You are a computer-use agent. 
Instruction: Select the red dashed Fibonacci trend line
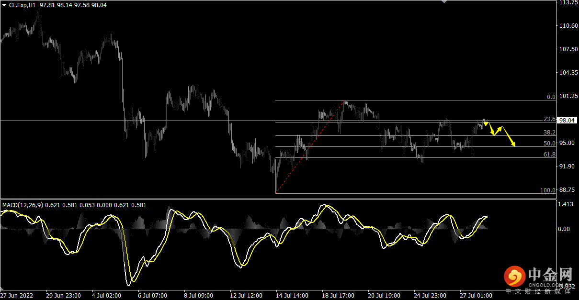click(x=310, y=147)
